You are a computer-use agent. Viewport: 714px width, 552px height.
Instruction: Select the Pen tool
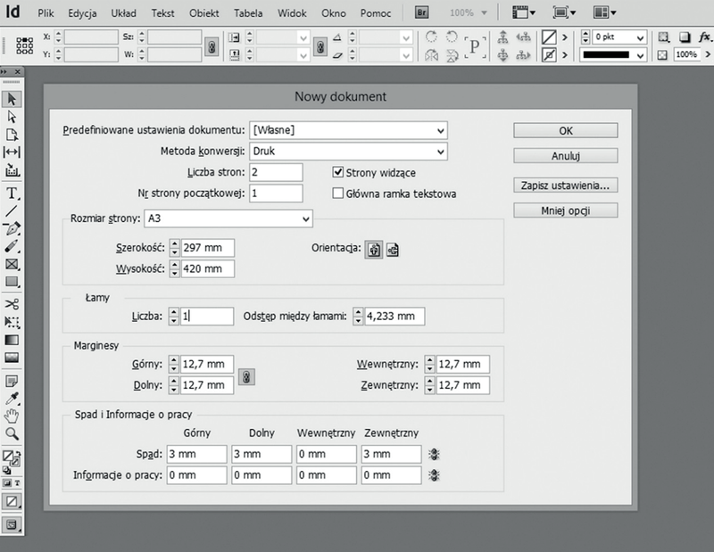(12, 228)
